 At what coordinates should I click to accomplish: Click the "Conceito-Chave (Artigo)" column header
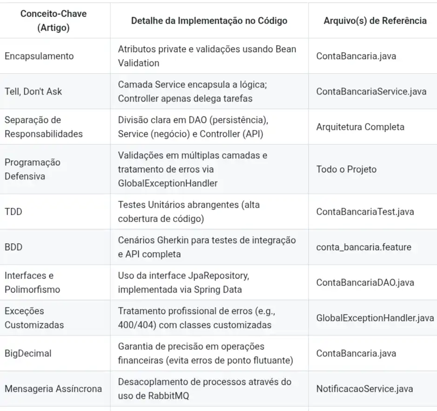click(53, 21)
